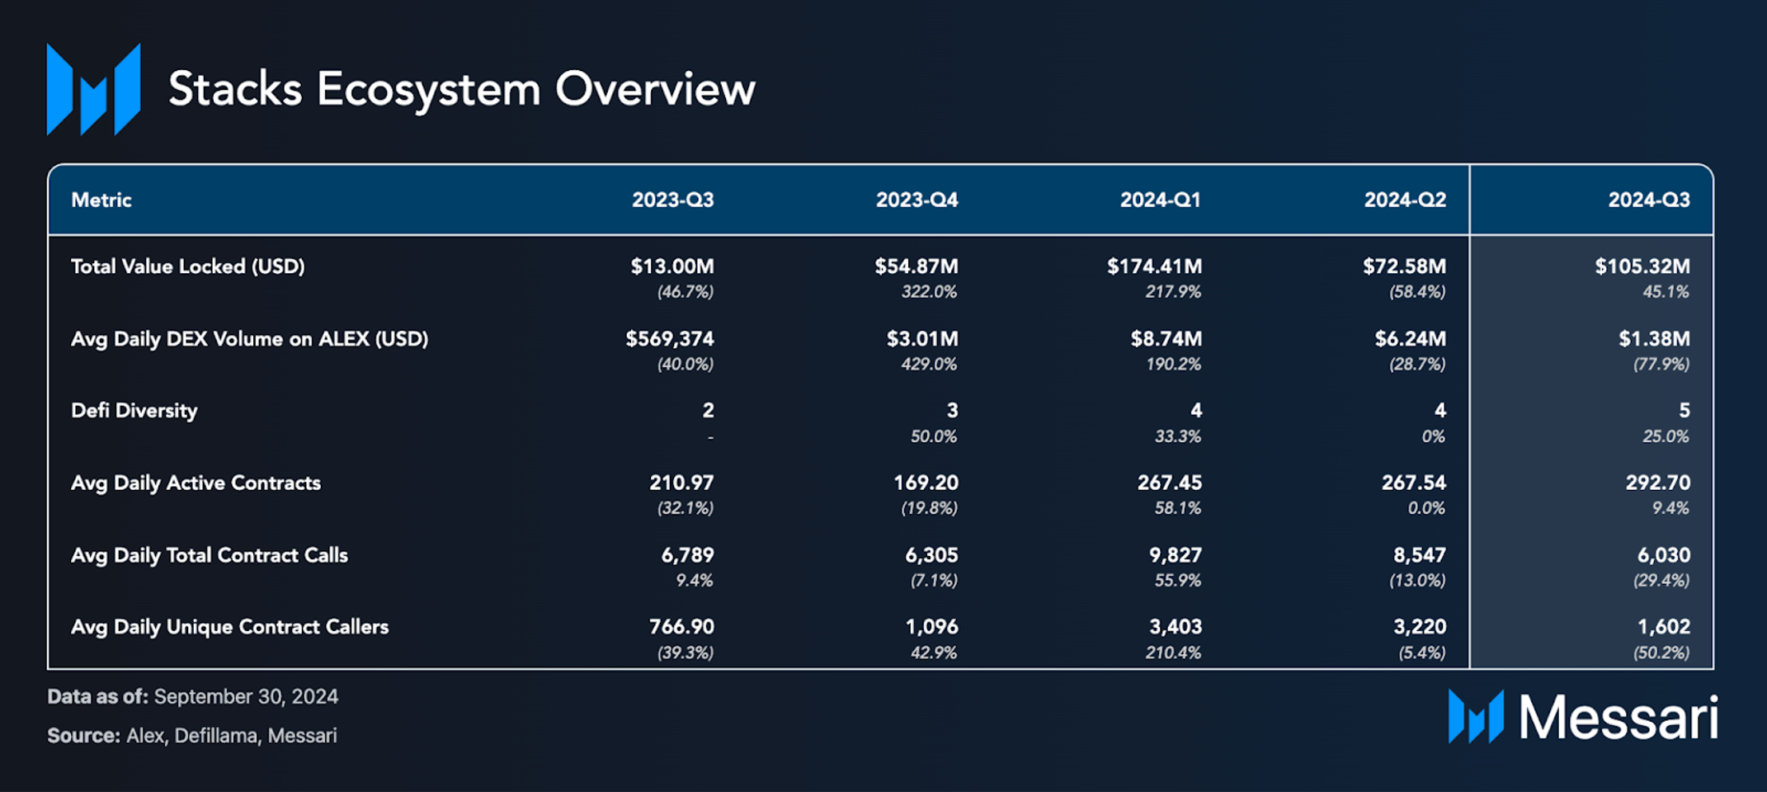1767x792 pixels.
Task: Select the highlighted 2024-Q3 column header
Action: [x=1649, y=200]
